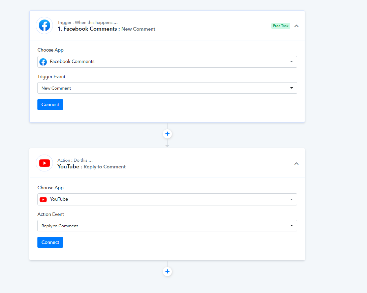Add a step between trigger and action
The width and height of the screenshot is (367, 293).
pos(167,134)
